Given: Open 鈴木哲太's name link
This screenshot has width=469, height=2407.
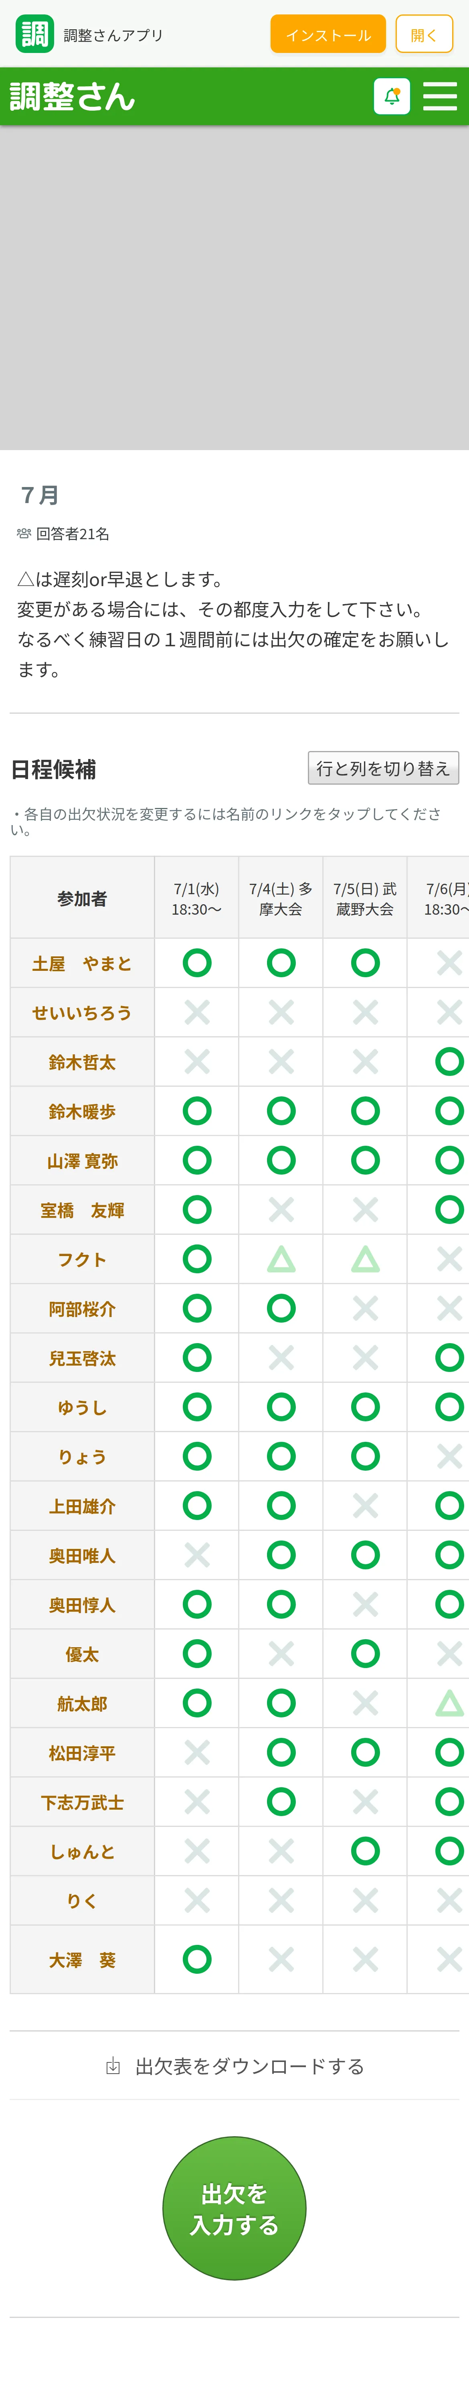Looking at the screenshot, I should point(82,1062).
